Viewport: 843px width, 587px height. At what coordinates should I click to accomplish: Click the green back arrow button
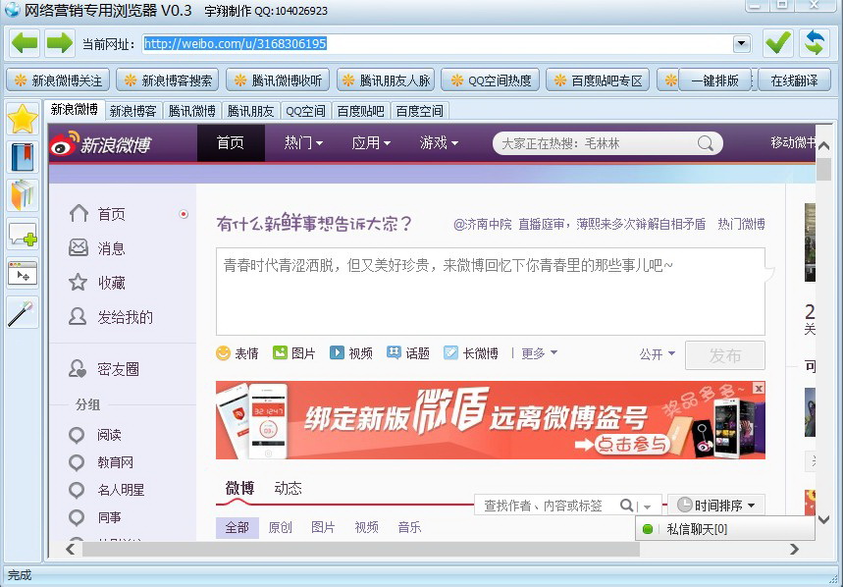pos(25,43)
